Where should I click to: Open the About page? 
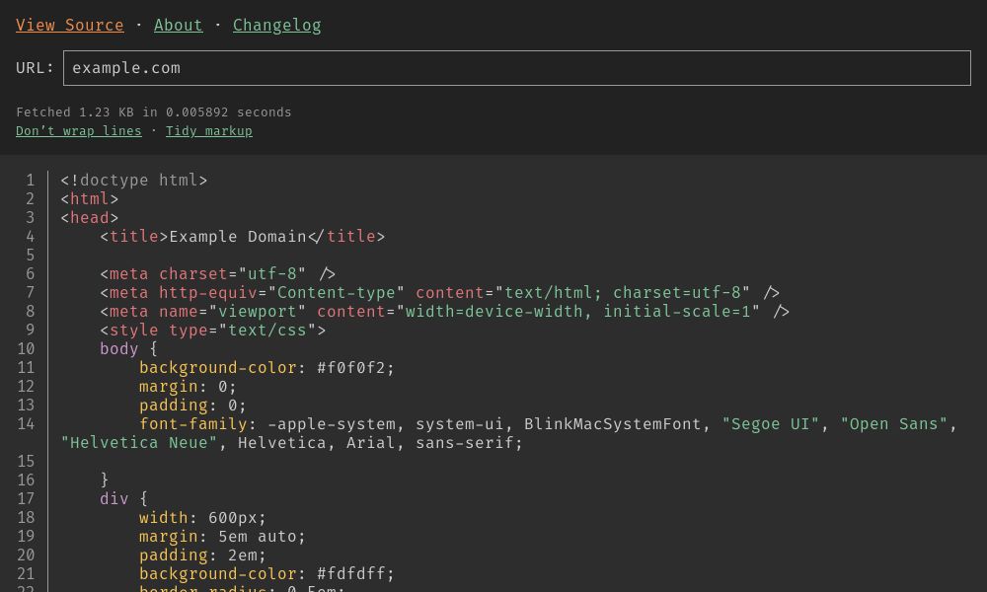point(178,25)
